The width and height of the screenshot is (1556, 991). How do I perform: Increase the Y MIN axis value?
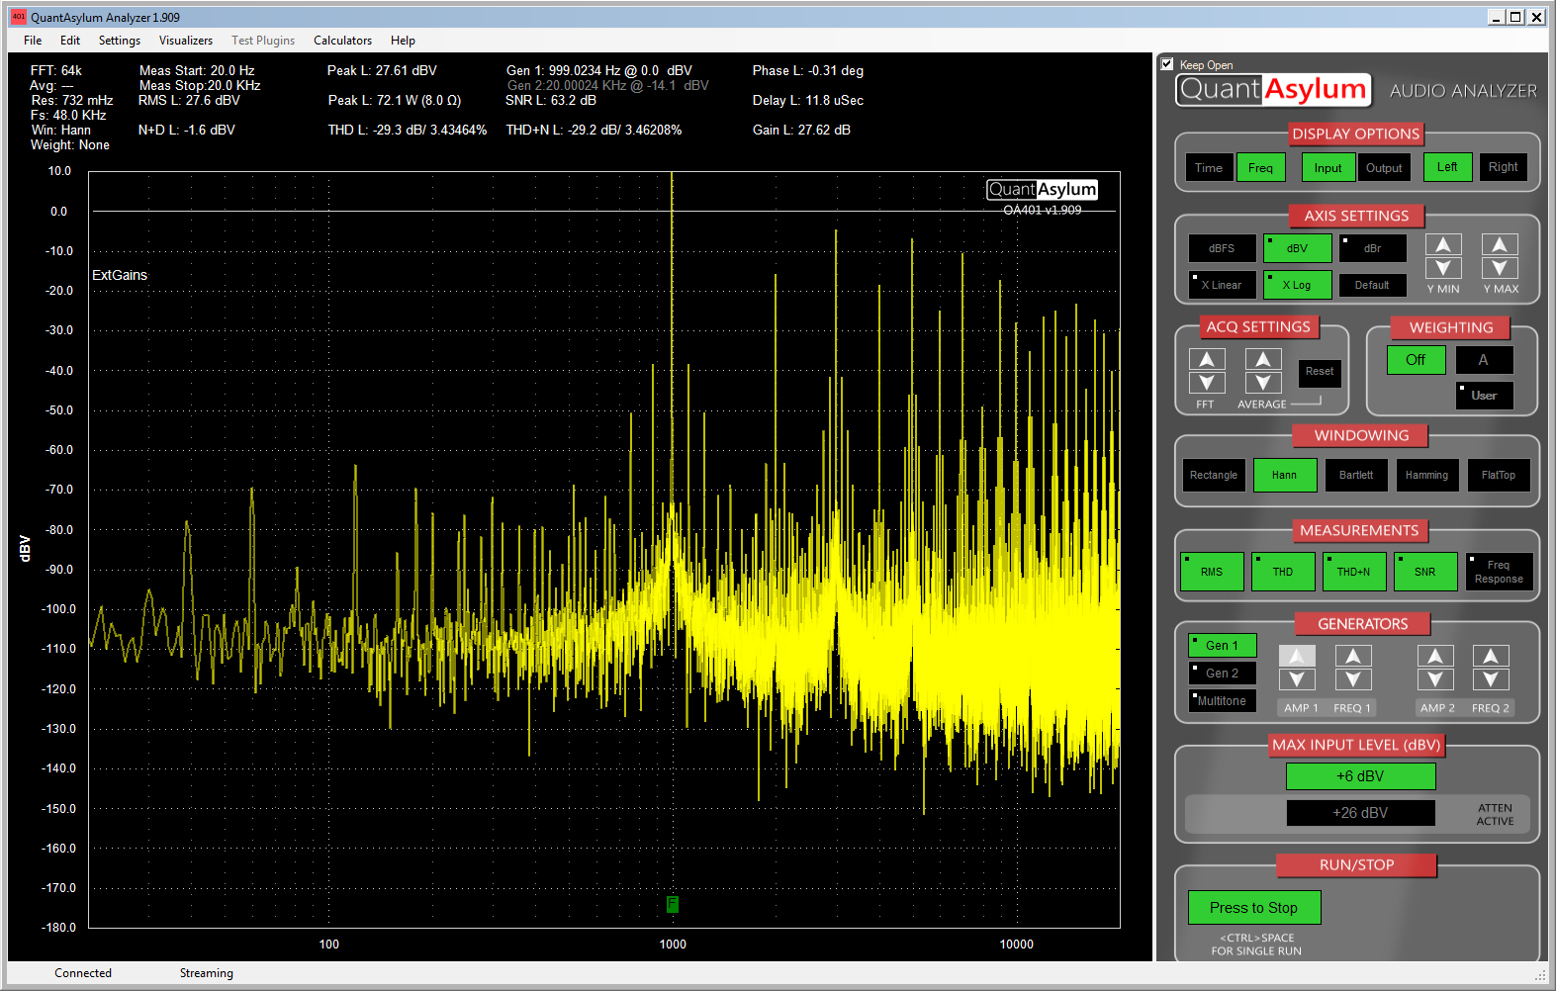click(1443, 244)
